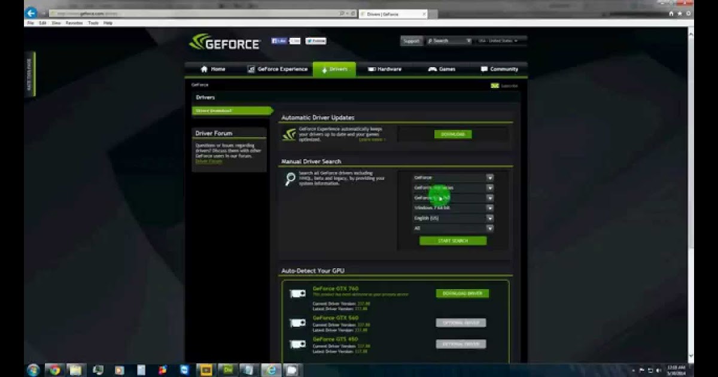This screenshot has width=718, height=377.
Task: Click the yellow taskbar app icon
Action: (206, 370)
